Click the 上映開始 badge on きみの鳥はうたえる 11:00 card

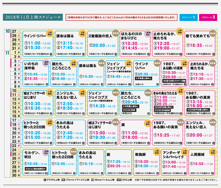[x=180, y=91]
